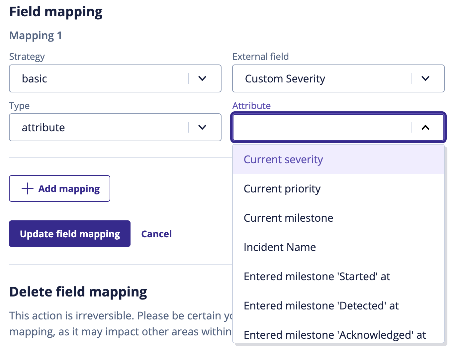Click the plus icon on Add mapping

(27, 188)
